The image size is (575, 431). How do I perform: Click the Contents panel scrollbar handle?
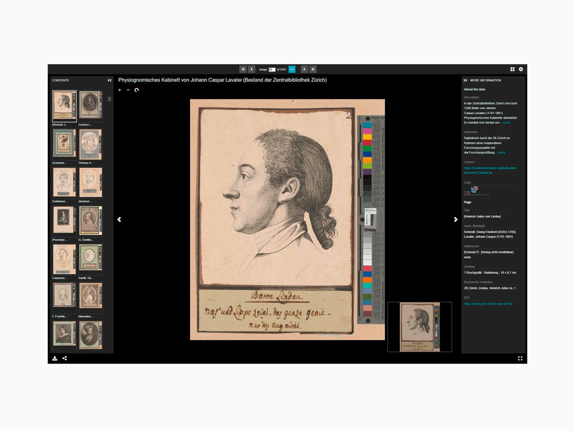click(x=109, y=99)
